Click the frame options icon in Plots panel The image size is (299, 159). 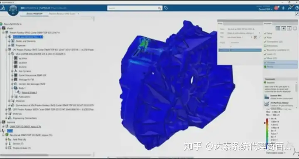(255, 37)
